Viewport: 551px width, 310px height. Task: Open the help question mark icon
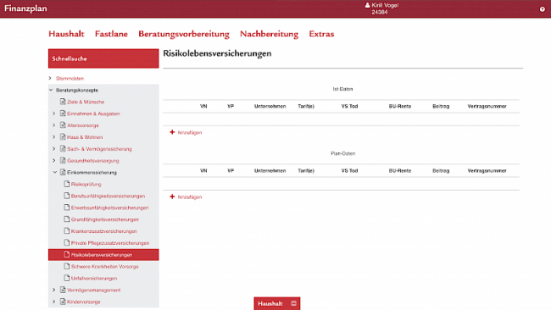[543, 9]
